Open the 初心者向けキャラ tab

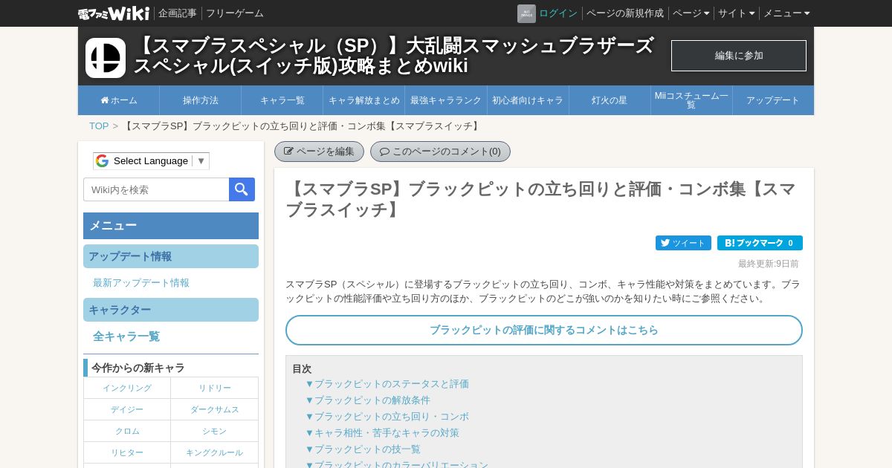click(x=528, y=100)
